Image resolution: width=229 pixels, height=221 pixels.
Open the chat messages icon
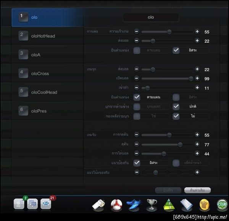pyautogui.click(x=32, y=203)
